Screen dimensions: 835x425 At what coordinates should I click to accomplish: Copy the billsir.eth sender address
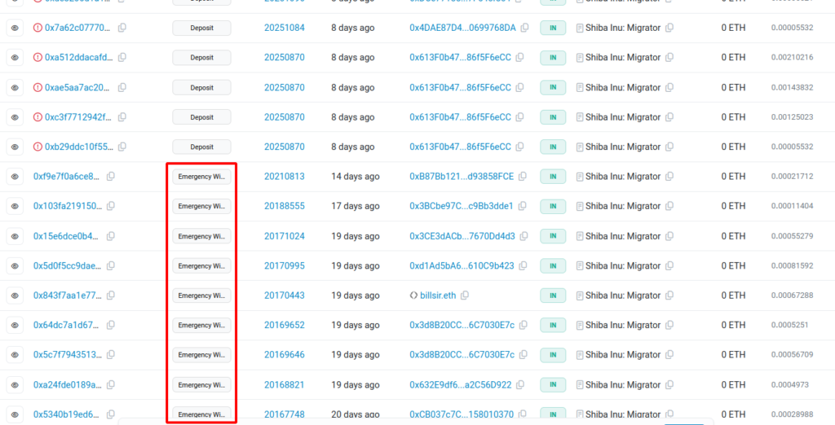coord(464,296)
